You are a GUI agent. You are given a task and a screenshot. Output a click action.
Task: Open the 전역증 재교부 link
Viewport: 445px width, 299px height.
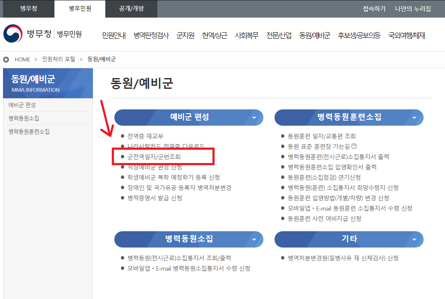coord(145,136)
